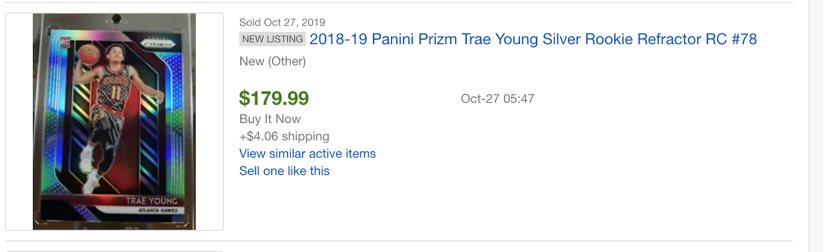Viewport: 823px width, 252px height.
Task: Click the Buy It Now label
Action: 270,119
